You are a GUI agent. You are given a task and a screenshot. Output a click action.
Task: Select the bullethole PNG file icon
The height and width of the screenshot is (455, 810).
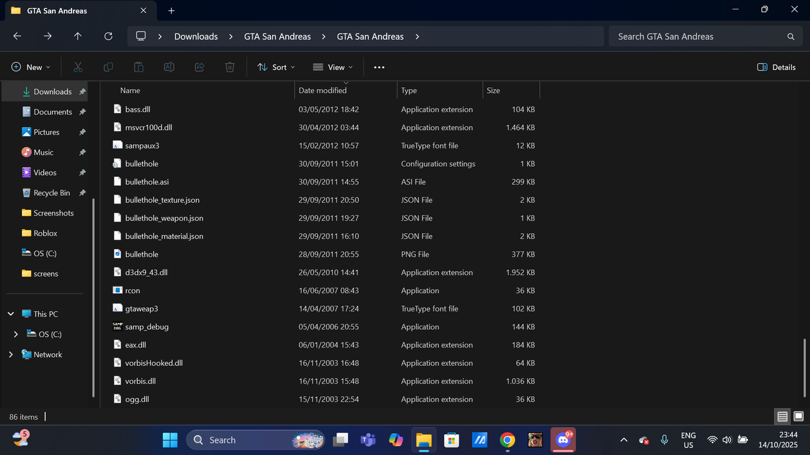click(x=117, y=254)
